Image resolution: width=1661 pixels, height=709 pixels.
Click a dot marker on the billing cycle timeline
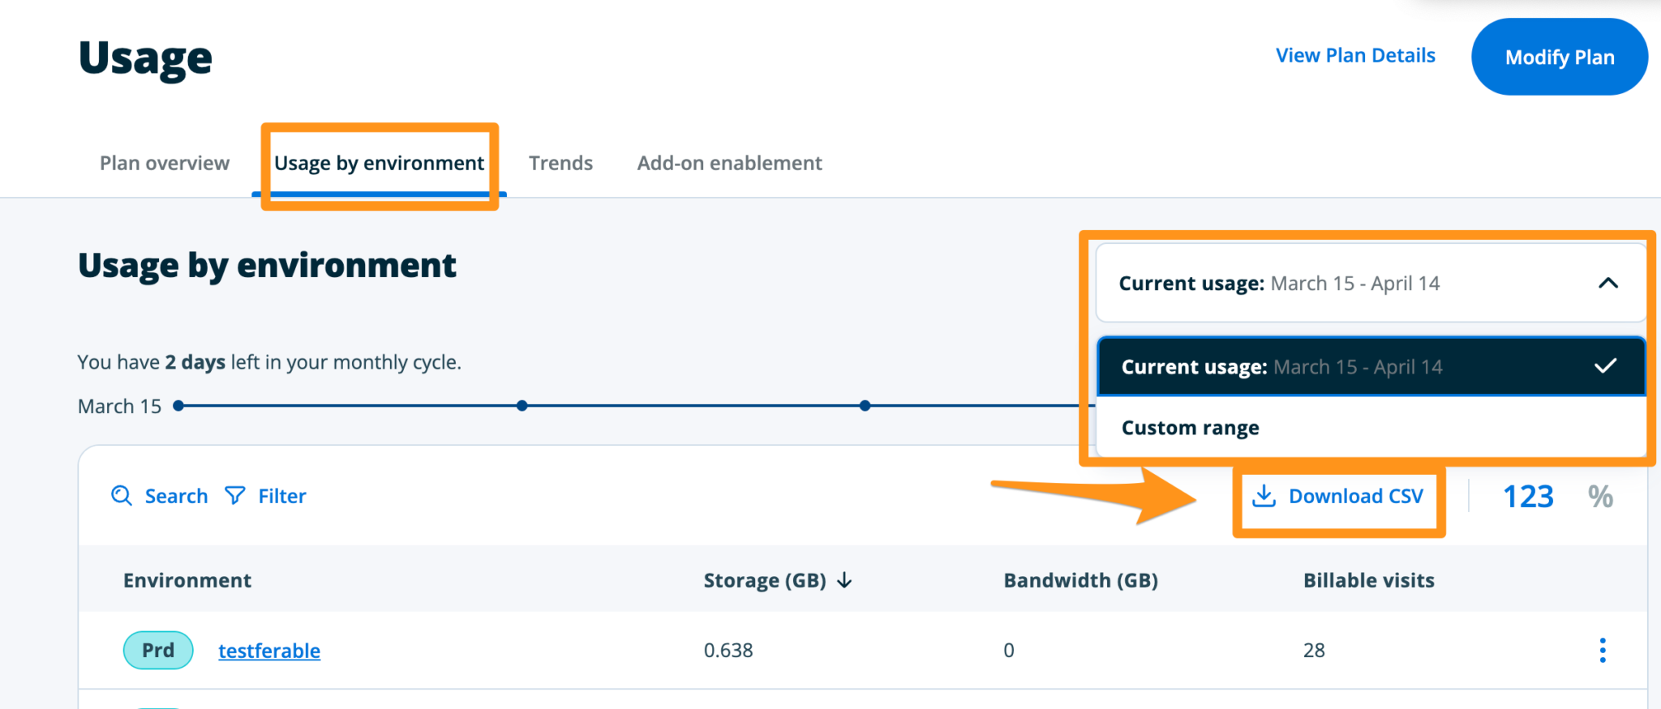522,405
